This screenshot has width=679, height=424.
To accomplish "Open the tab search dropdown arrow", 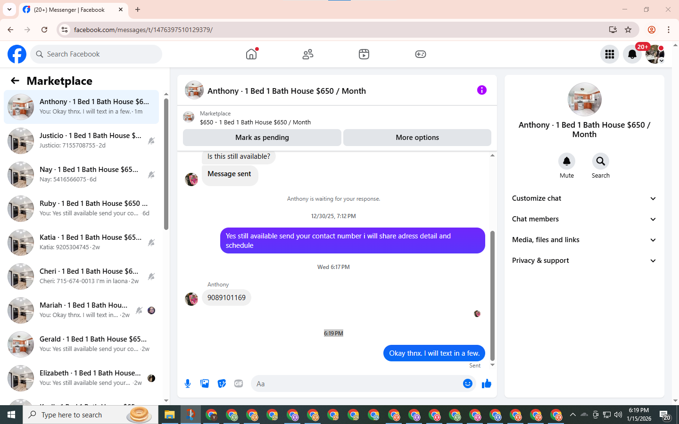I will click(x=9, y=9).
